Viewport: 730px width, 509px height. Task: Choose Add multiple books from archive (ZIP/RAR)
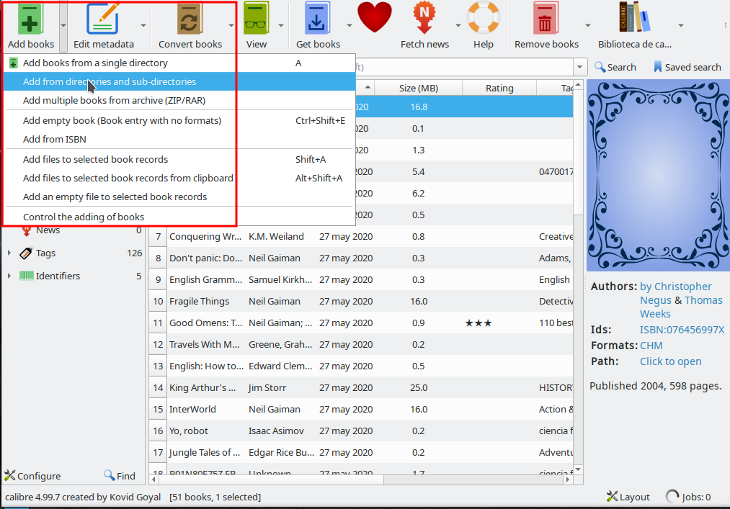pos(179,101)
